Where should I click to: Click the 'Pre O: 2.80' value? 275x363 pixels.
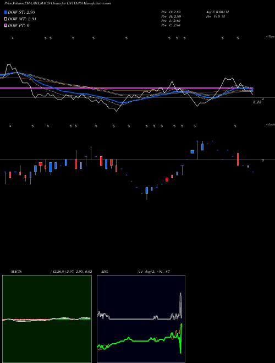[171, 12]
